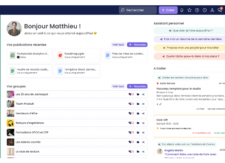This screenshot has width=225, height=163.
Task: Click Éric attend votre avis suggestion tag
Action: tap(186, 144)
